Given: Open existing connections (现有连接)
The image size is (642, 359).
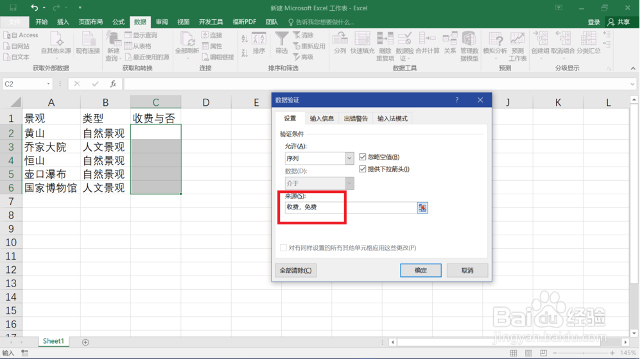Looking at the screenshot, I should pos(87,44).
